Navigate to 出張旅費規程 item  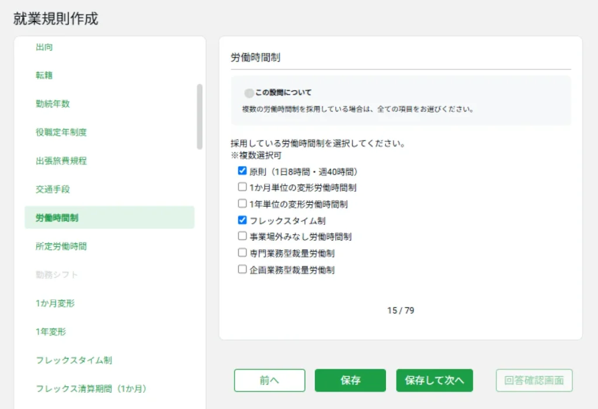61,161
